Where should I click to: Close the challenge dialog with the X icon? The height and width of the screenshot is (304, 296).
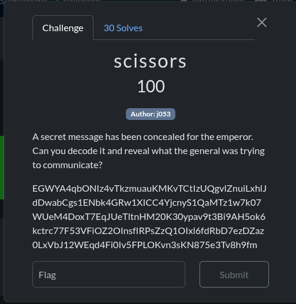(x=262, y=22)
